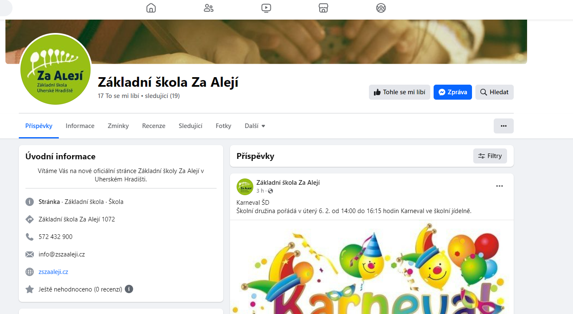
Task: Switch to the Informace tab
Action: [80, 126]
